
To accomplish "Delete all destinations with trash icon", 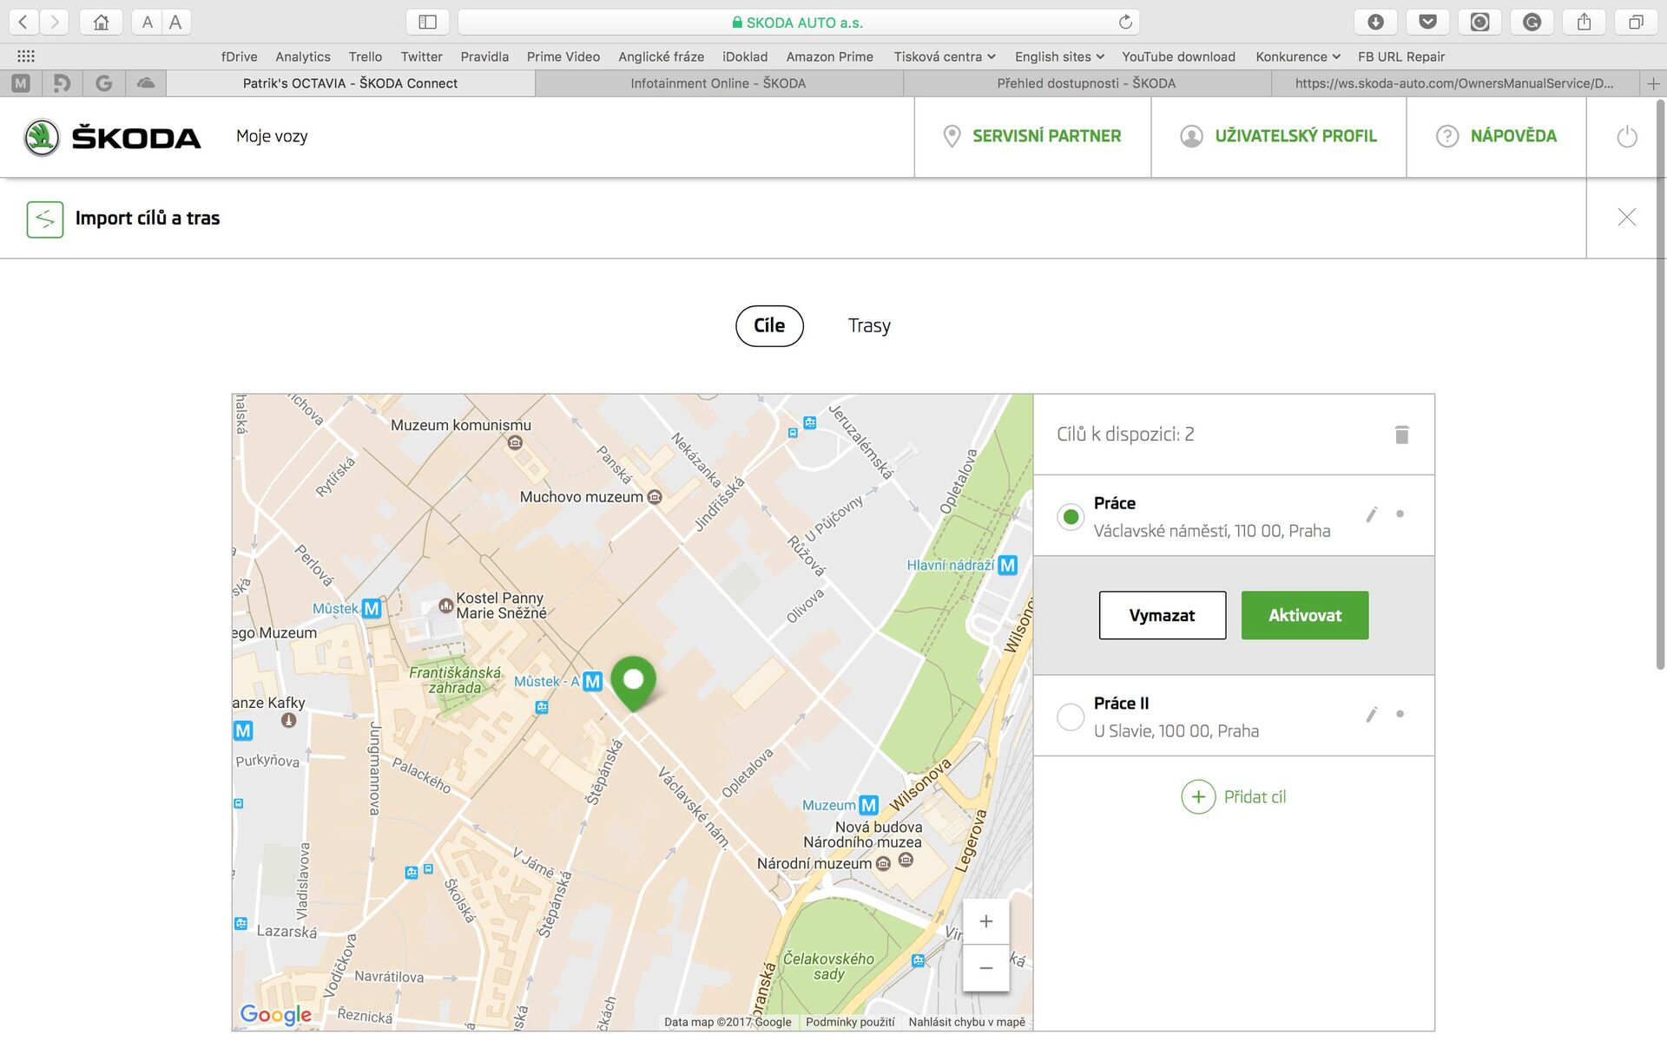I will 1403,433.
